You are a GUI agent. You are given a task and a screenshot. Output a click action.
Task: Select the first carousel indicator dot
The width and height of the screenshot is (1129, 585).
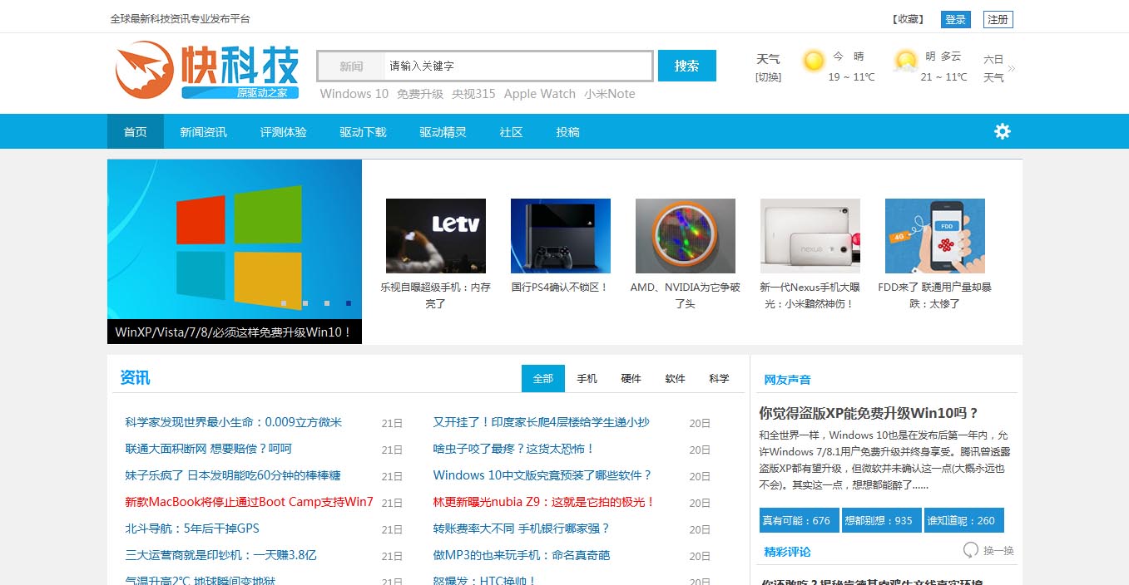point(284,303)
